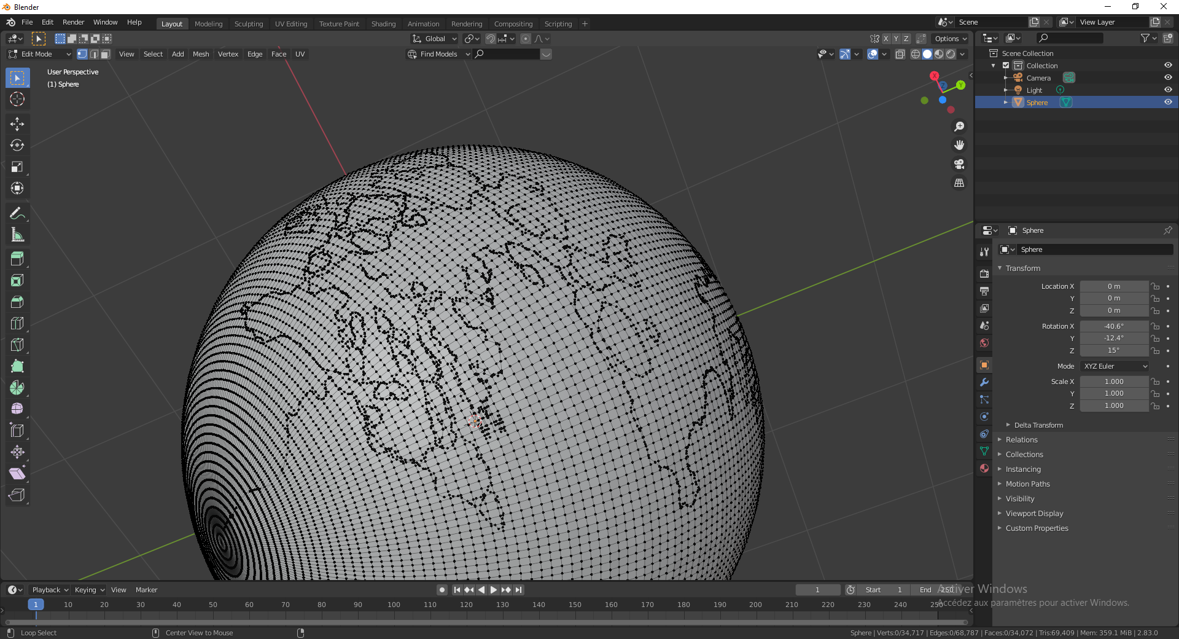
Task: Enable Vertex select mode
Action: [x=82, y=54]
